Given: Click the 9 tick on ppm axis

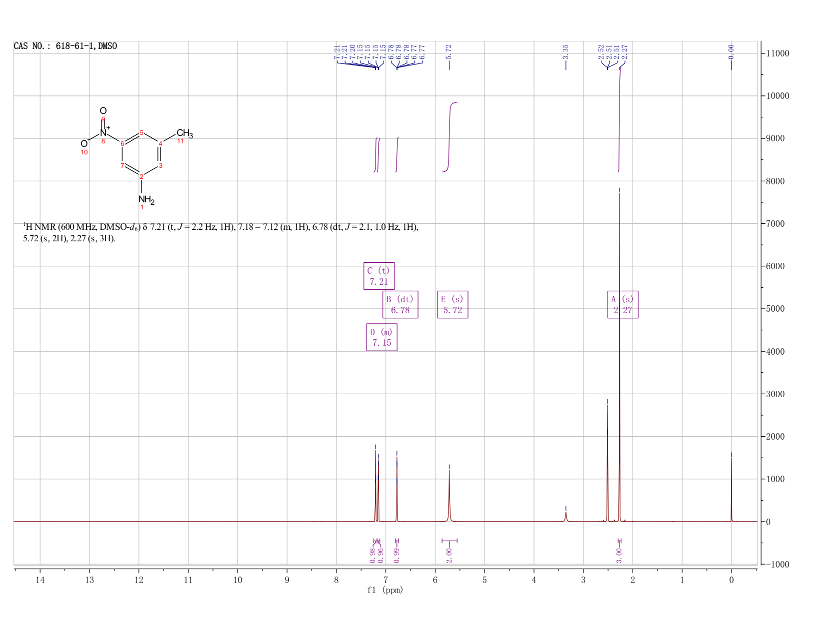Looking at the screenshot, I should pos(287,580).
